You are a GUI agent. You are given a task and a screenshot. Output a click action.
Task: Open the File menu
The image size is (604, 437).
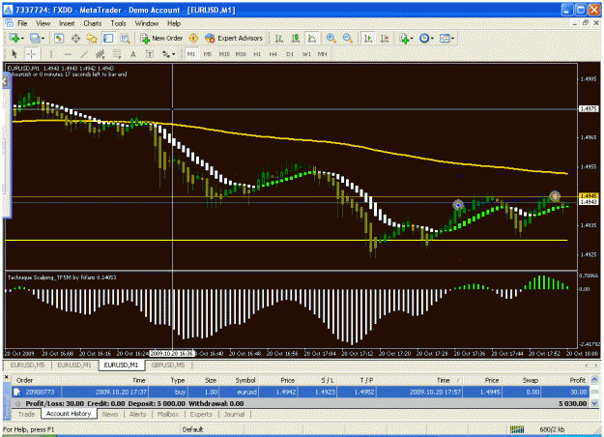pyautogui.click(x=22, y=23)
